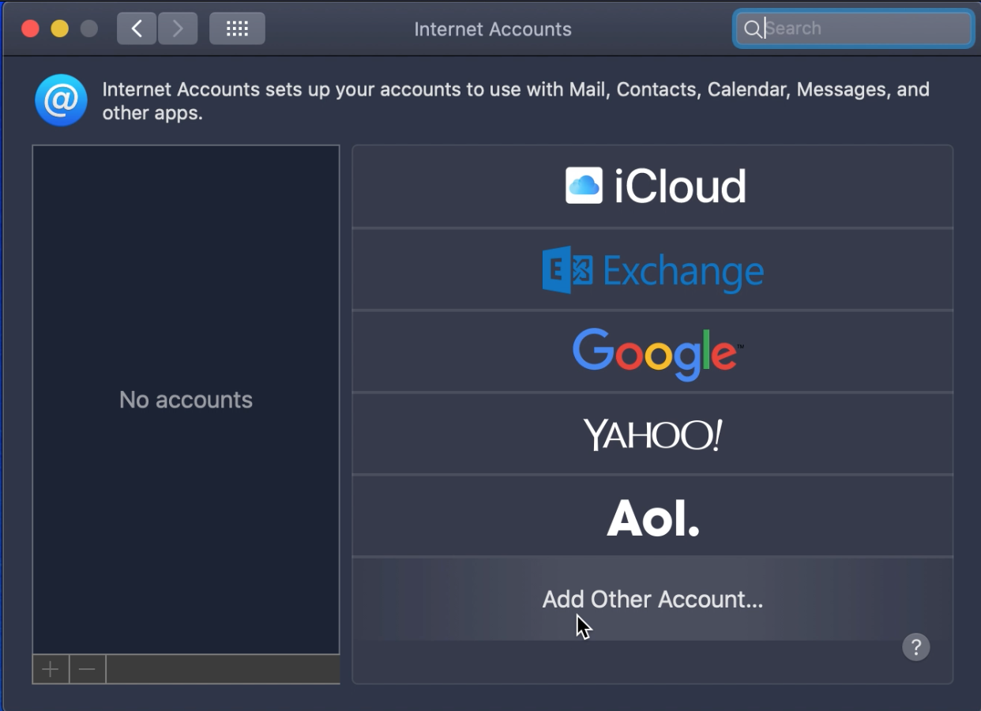This screenshot has width=981, height=711.
Task: Choose the Exchange account type
Action: click(x=652, y=269)
